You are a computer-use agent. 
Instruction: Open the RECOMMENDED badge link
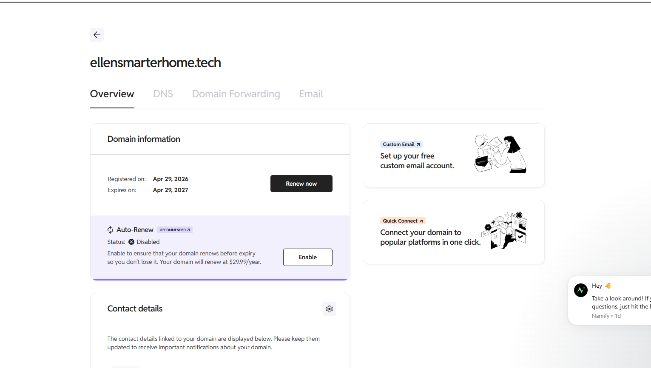tap(175, 230)
